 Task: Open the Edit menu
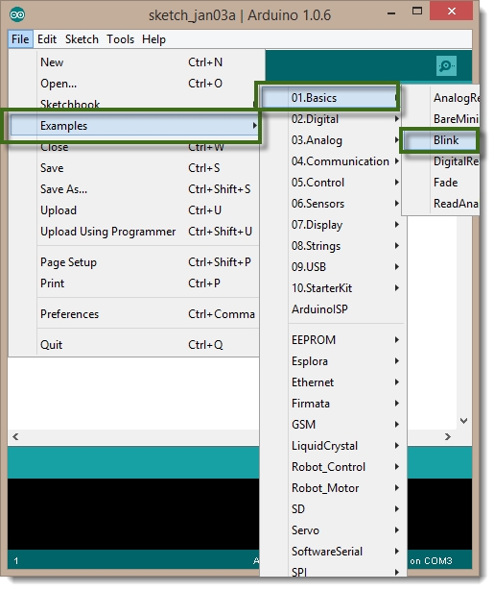pyautogui.click(x=47, y=39)
